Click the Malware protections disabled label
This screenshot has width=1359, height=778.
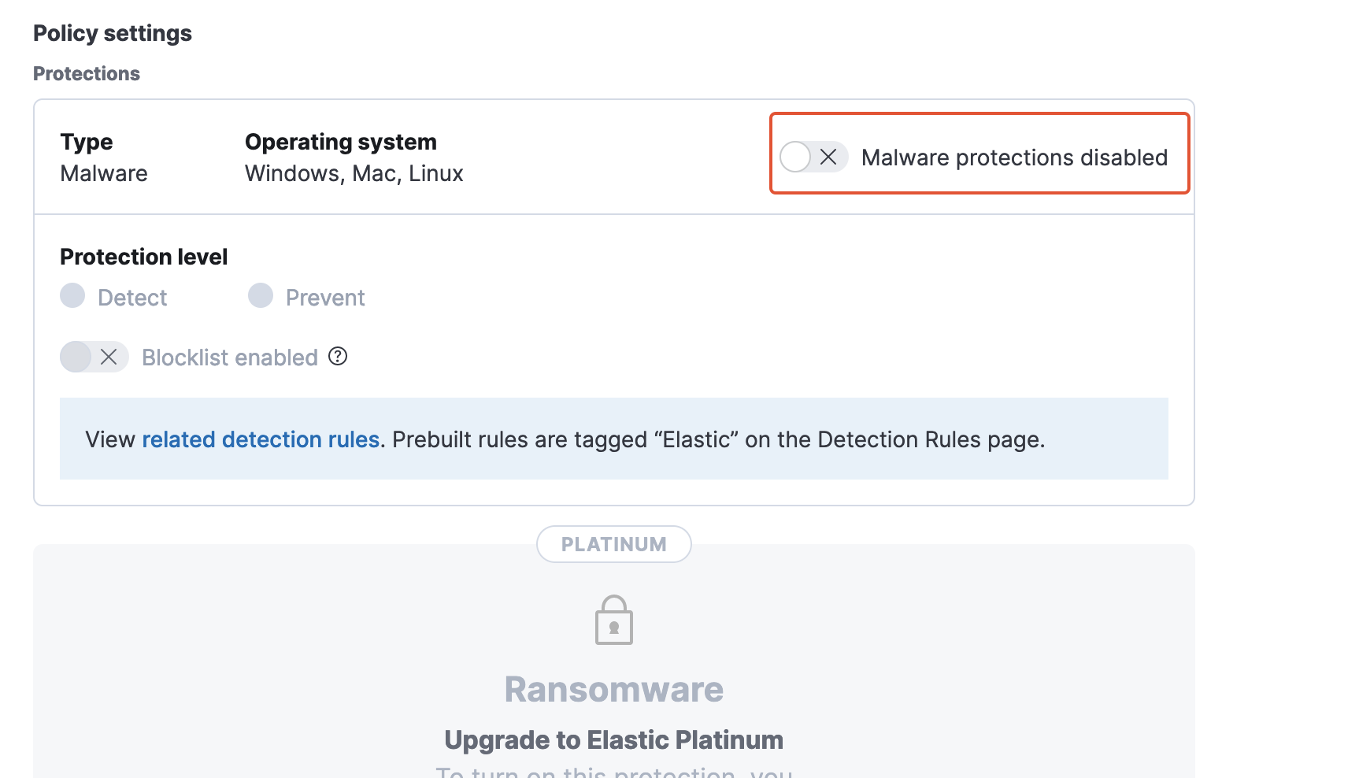tap(1014, 157)
